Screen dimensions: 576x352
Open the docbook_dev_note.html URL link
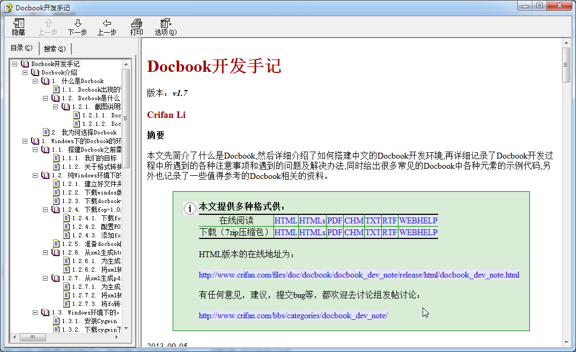359,274
